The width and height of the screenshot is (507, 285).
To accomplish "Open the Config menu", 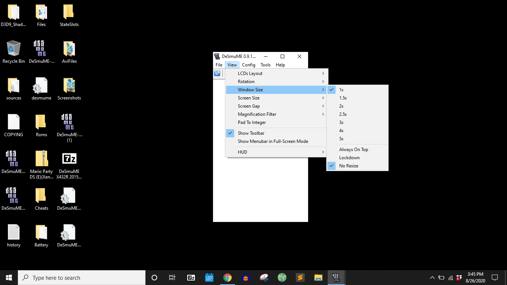I will [x=249, y=65].
